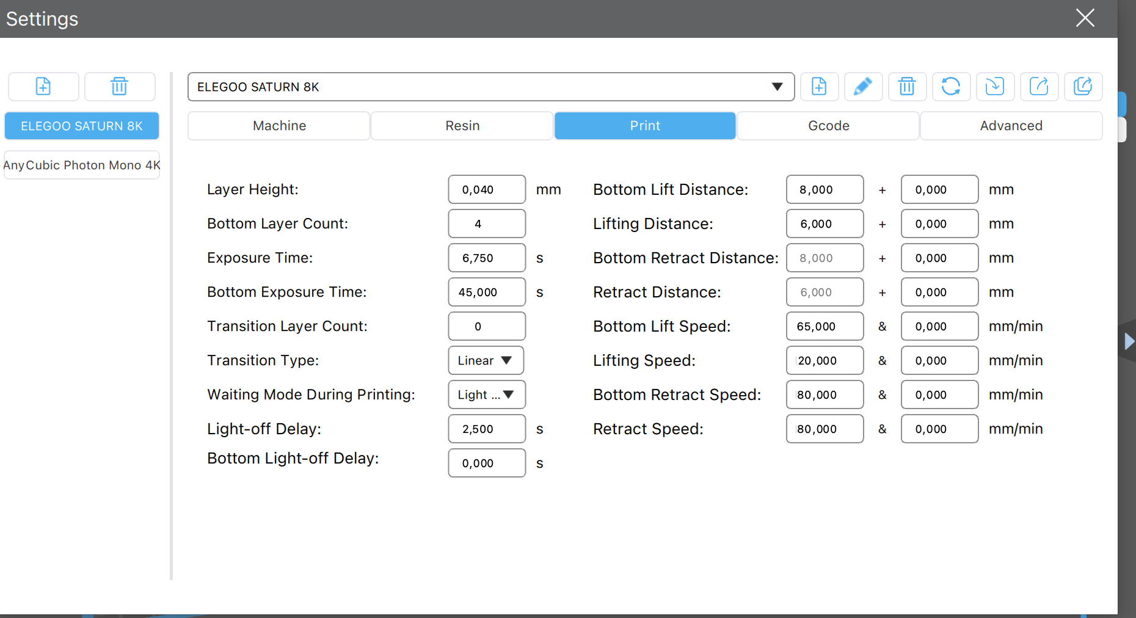The width and height of the screenshot is (1136, 618).
Task: Select ELEGOO SATURN 8K machine in sidebar
Action: [x=82, y=126]
